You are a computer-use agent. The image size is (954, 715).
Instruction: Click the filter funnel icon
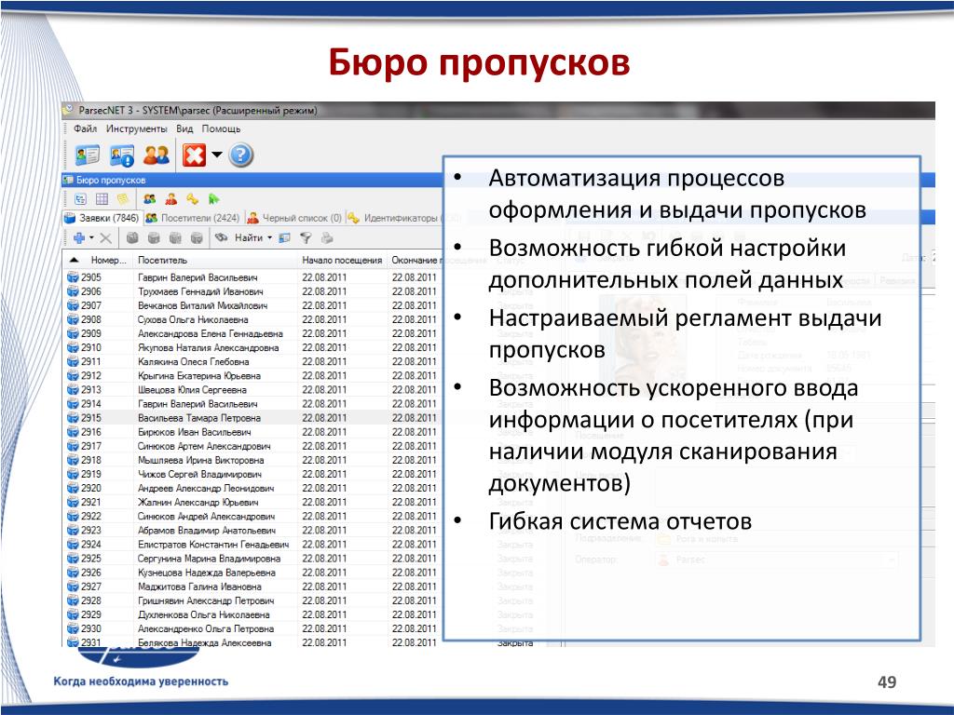304,237
